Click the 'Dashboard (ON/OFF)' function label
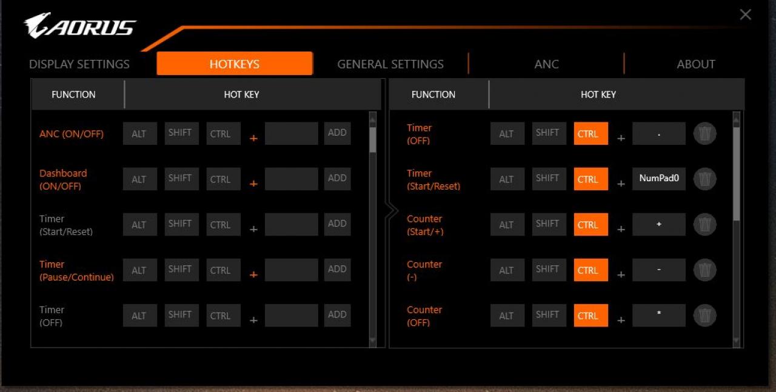This screenshot has height=392, width=776. point(63,179)
